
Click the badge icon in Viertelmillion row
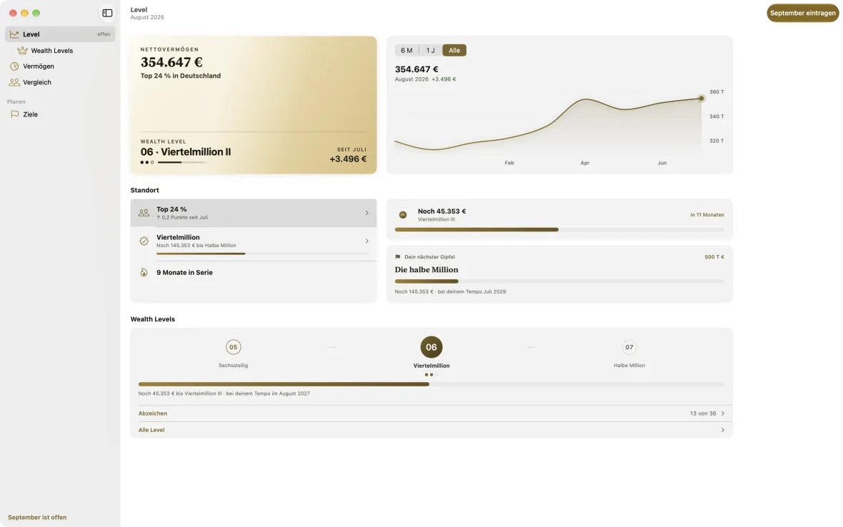pos(144,241)
